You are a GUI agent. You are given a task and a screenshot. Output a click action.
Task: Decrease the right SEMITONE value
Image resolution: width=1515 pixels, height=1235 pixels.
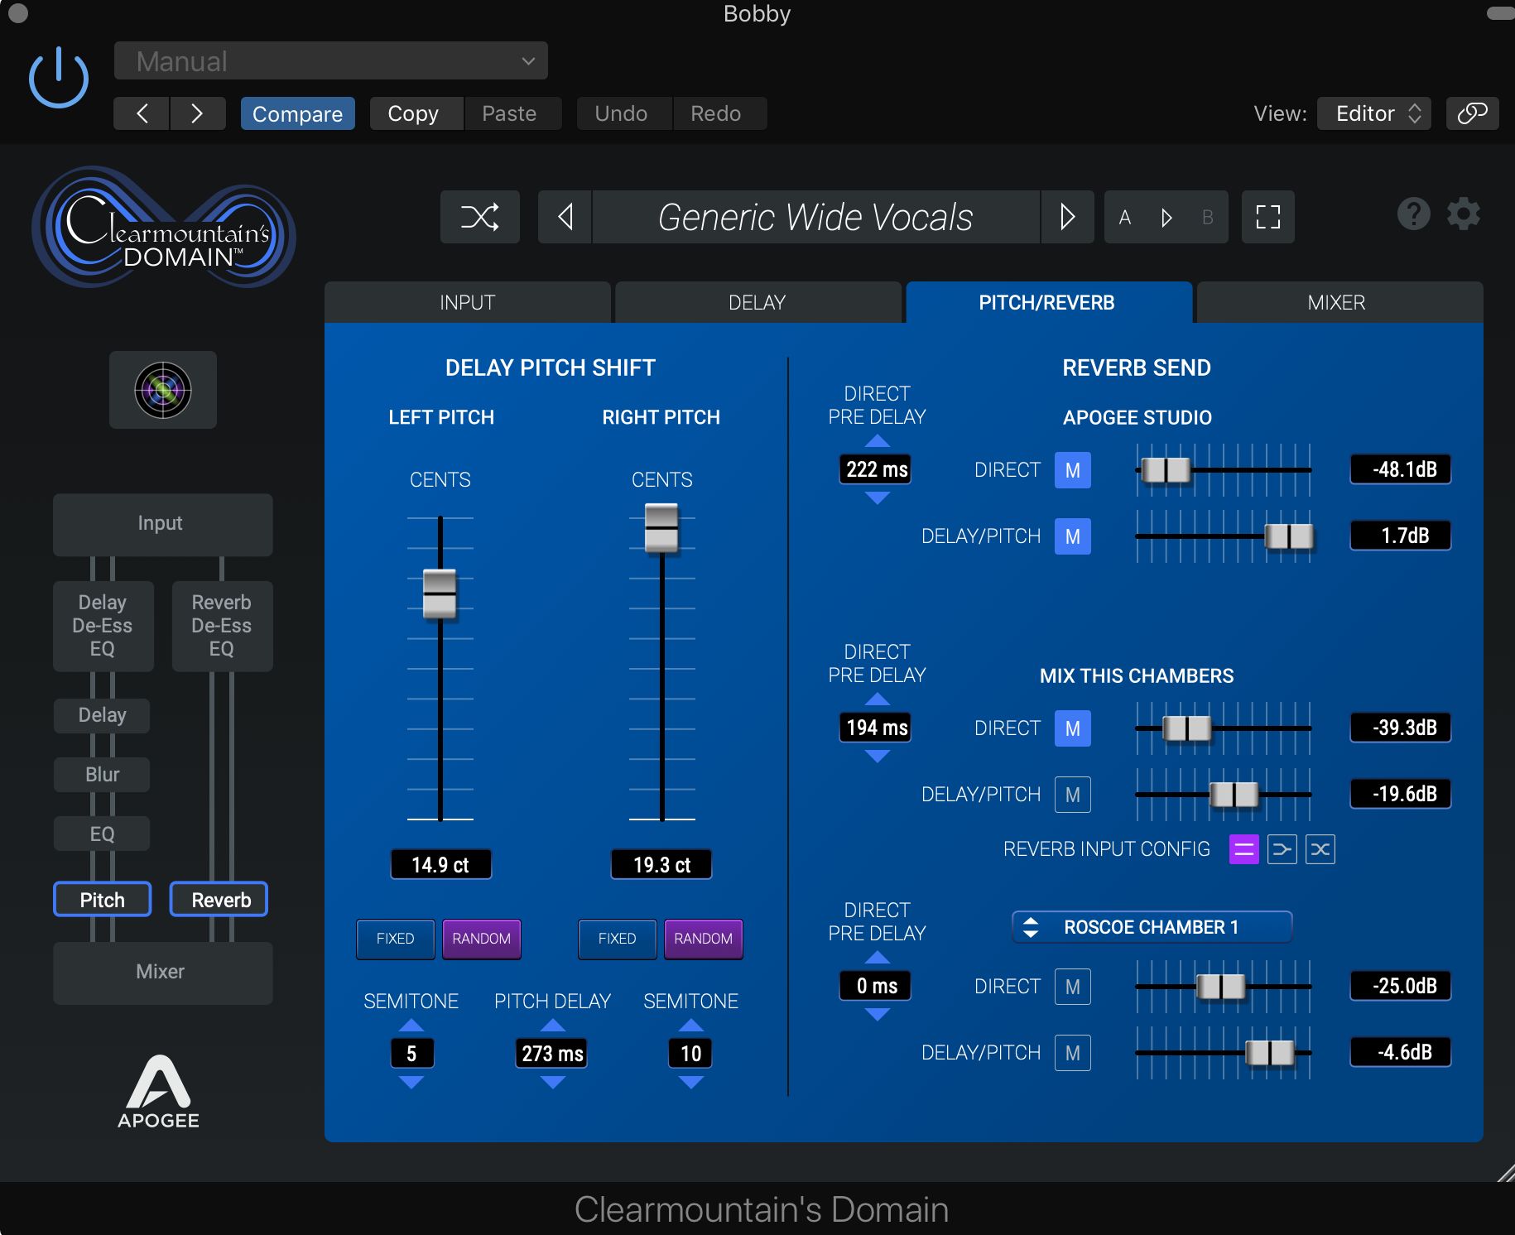coord(691,1082)
